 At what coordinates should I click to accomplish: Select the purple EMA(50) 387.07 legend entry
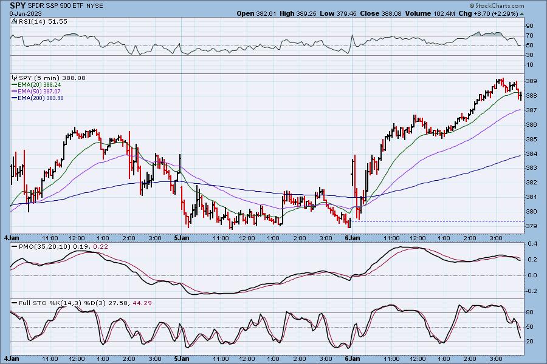pyautogui.click(x=36, y=91)
